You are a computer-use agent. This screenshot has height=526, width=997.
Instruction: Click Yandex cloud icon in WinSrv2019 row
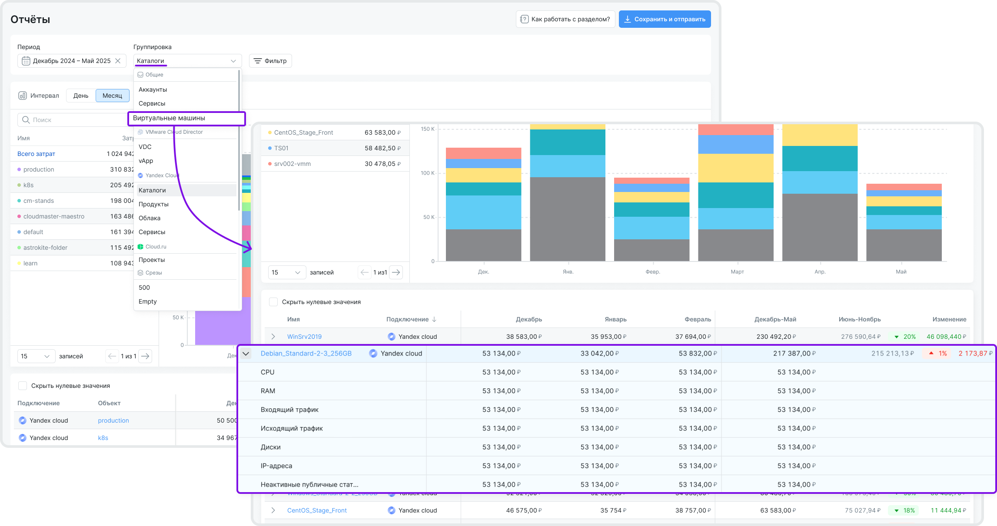pyautogui.click(x=391, y=337)
